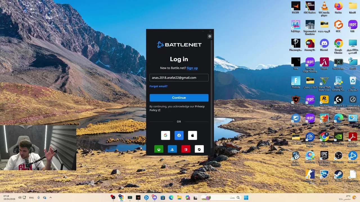Image resolution: width=360 pixels, height=202 pixels.
Task: Select the Among Us desktop icon
Action: [310, 45]
